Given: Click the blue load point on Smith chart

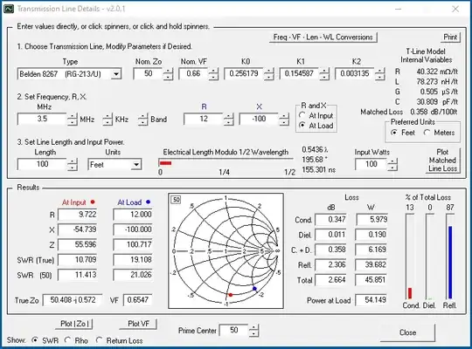Looking at the screenshot, I should 254,289.
